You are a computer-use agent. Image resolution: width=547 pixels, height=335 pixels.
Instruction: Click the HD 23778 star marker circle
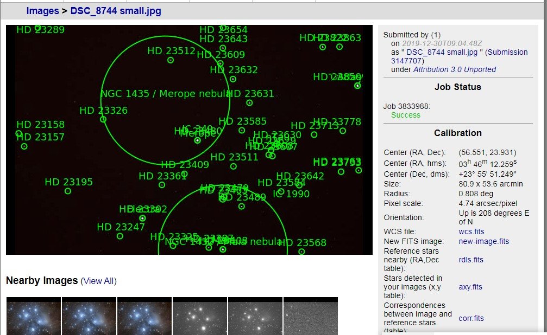click(x=343, y=131)
